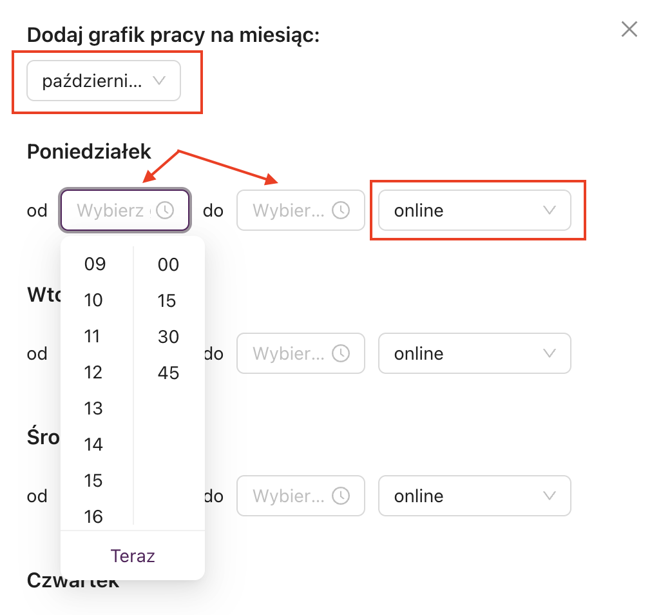
Task: Pick 00 minutes in the time picker
Action: (168, 264)
